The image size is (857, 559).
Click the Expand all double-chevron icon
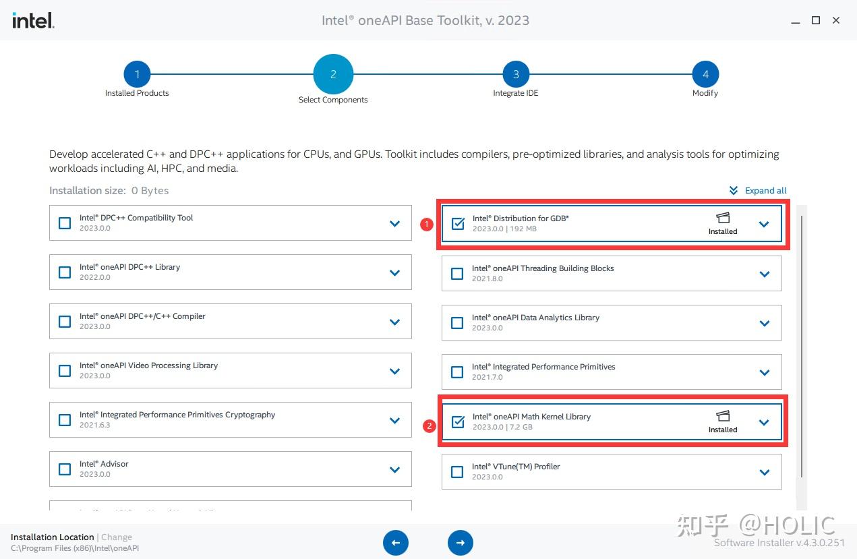[734, 191]
